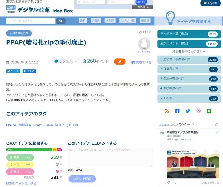Click 問題を報告 link

[x=141, y=62]
